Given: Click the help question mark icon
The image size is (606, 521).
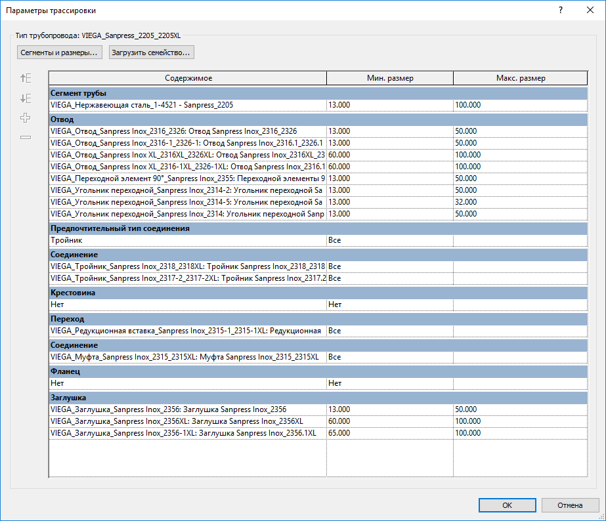Looking at the screenshot, I should point(561,10).
